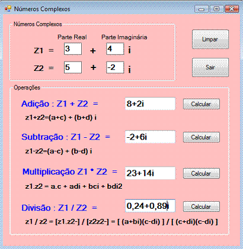Minimize the Números Complexos window

[202, 9]
